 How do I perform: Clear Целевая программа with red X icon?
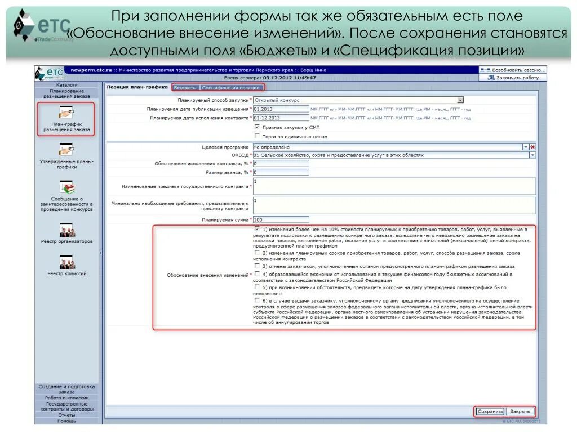532,147
